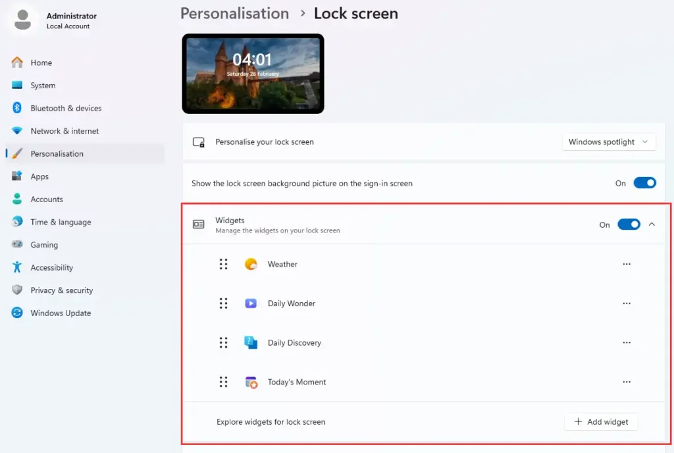
Task: Click the Daily Wonder widget icon
Action: click(x=251, y=304)
